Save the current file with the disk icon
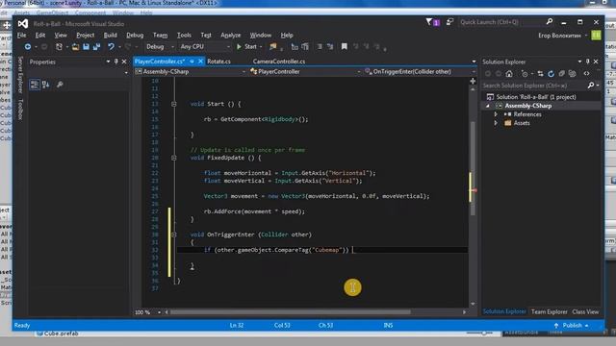Screen dimensions: 616x346 click(86, 47)
